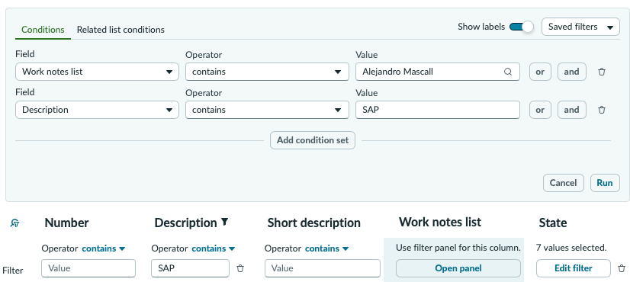Click the '7 values selected.' text
The height and width of the screenshot is (282, 630).
571,248
